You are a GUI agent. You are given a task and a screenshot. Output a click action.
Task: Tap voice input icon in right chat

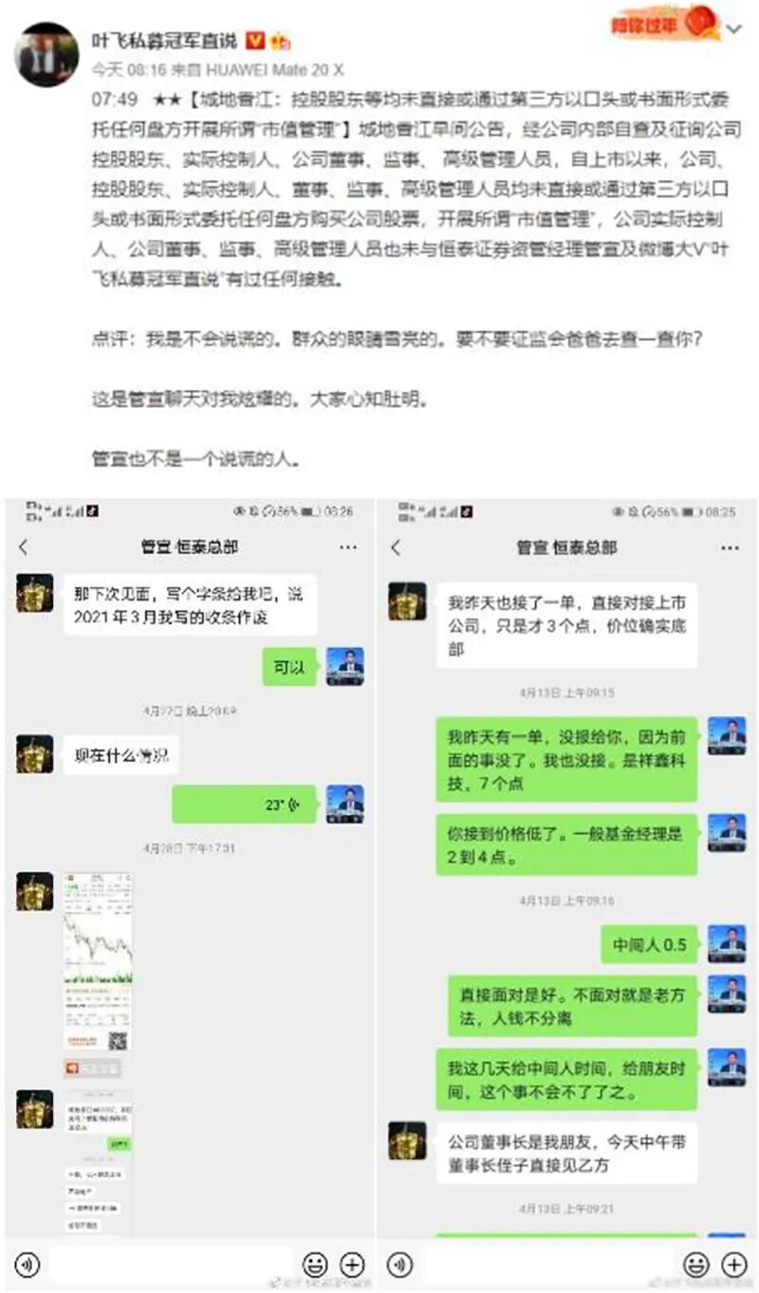(x=401, y=1264)
